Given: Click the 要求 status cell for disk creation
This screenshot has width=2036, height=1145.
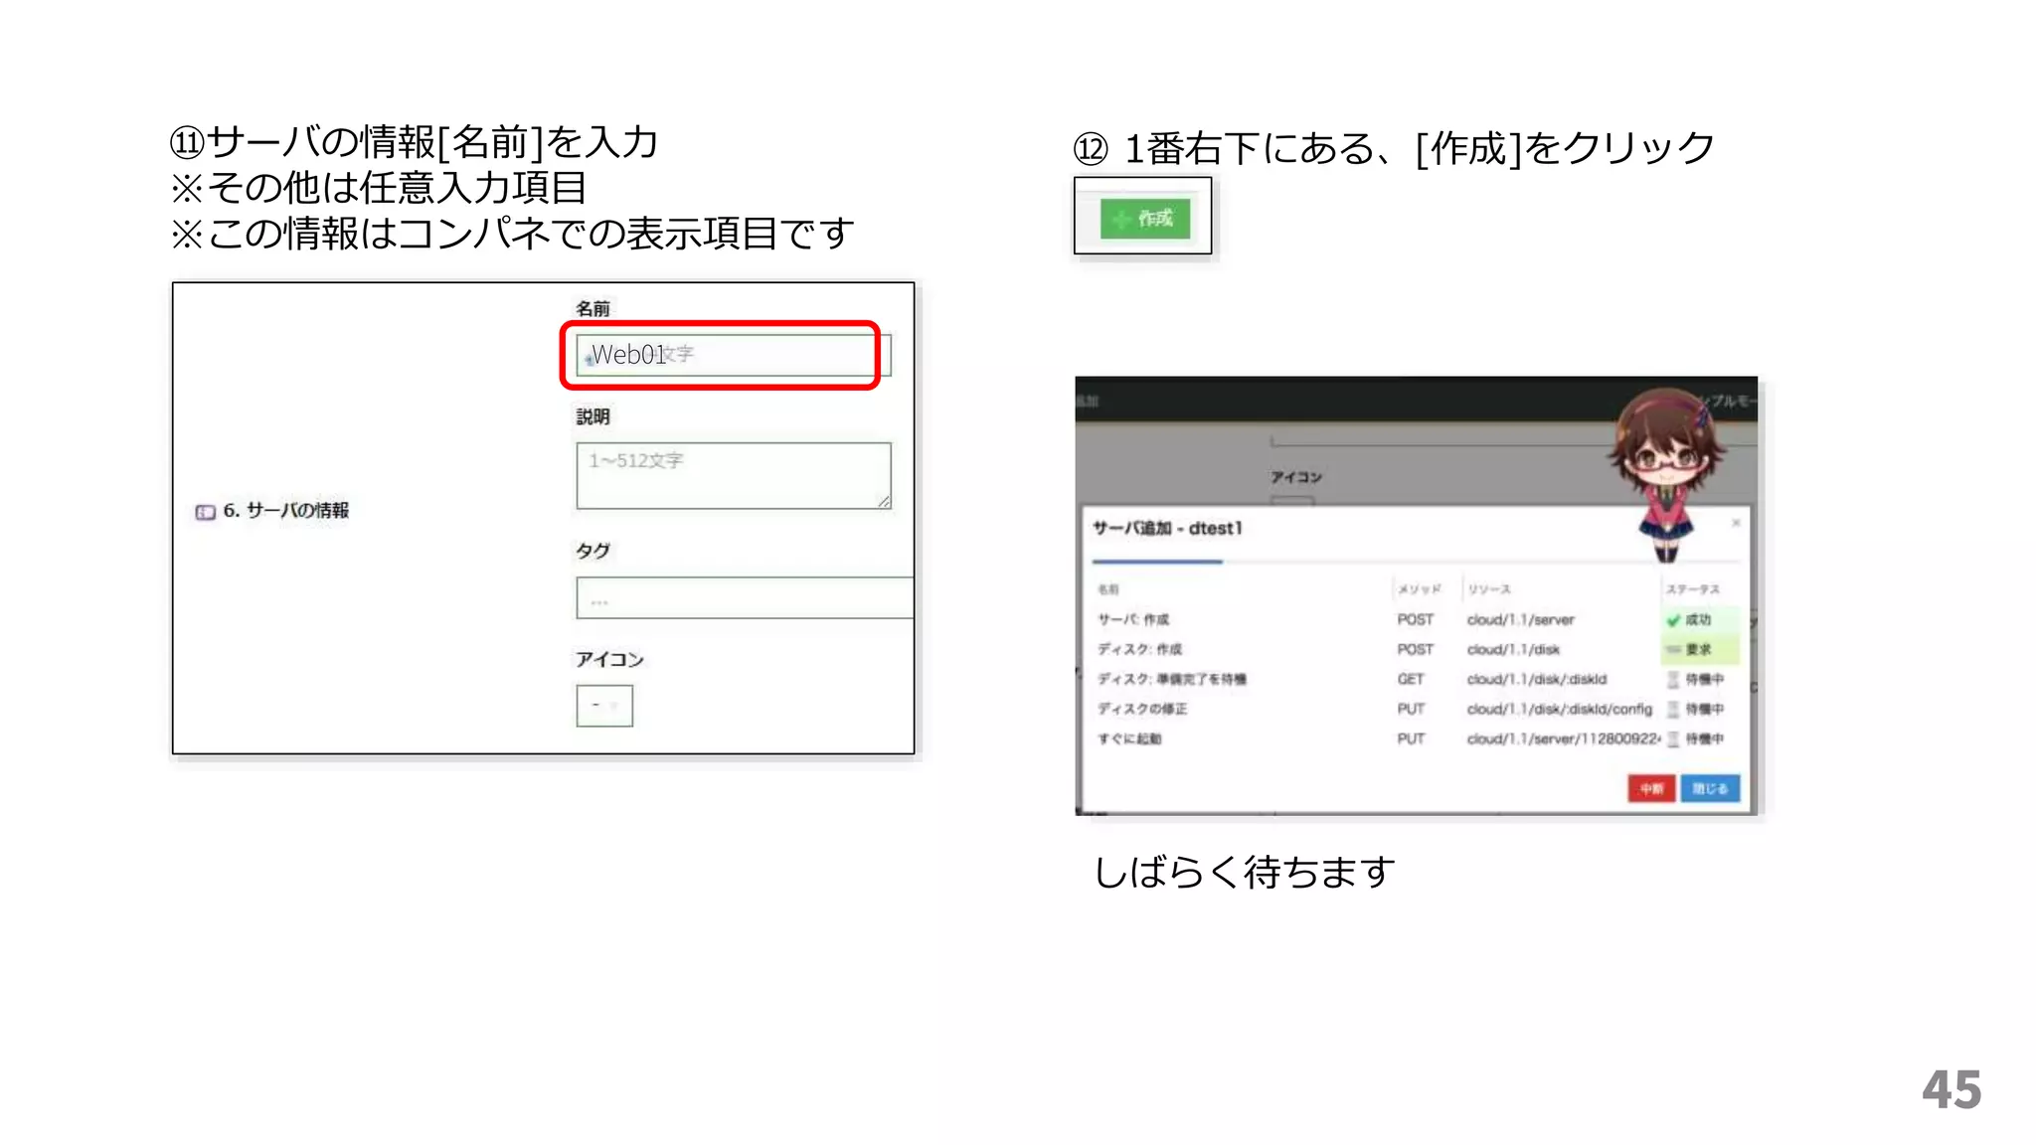Looking at the screenshot, I should click(1700, 649).
